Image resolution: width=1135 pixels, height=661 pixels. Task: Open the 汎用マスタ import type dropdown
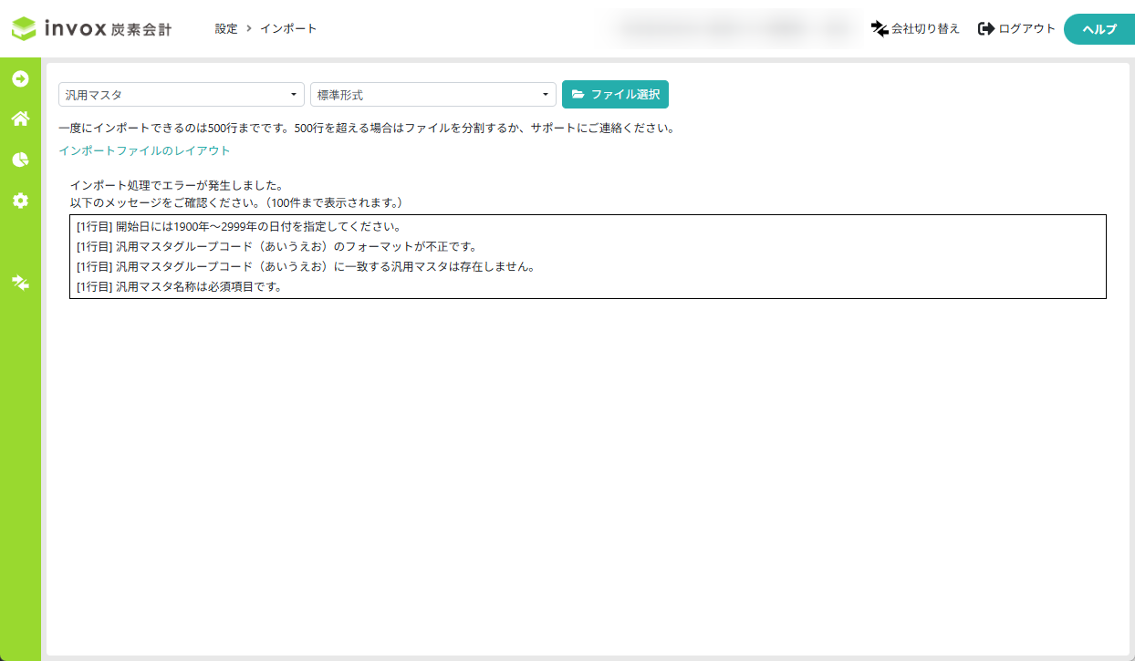[182, 95]
